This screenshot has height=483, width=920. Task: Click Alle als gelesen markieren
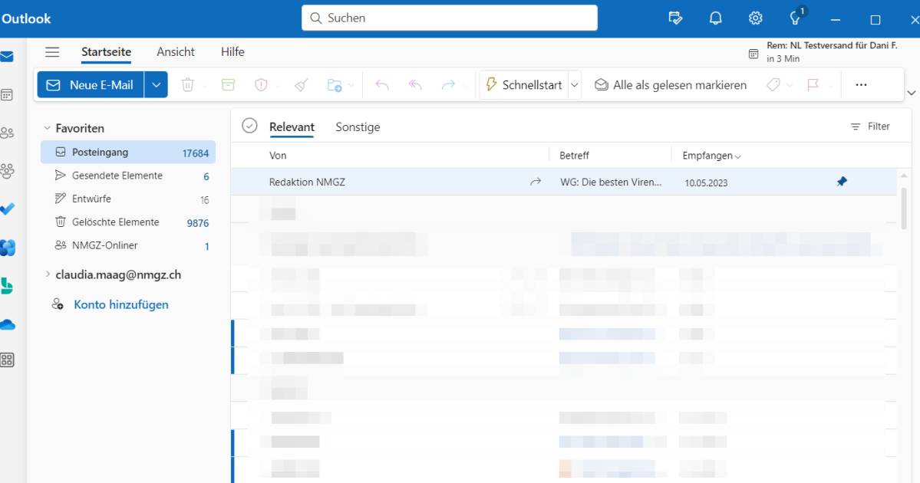(x=669, y=84)
